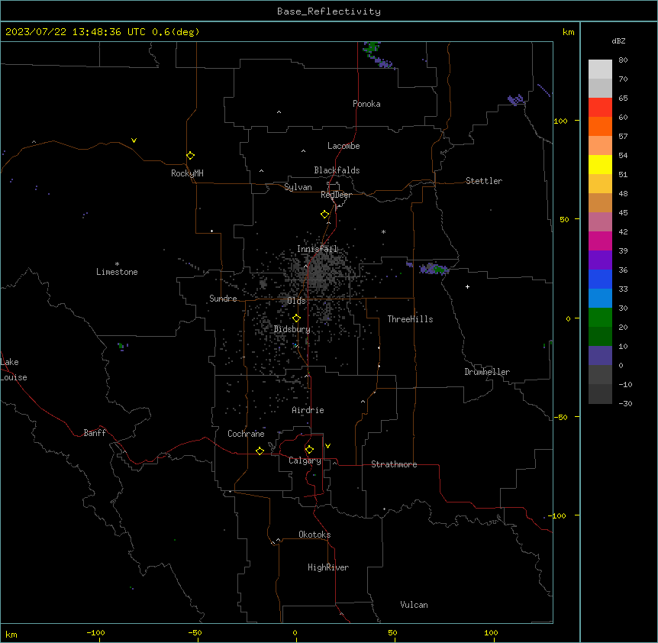The image size is (658, 643).
Task: Select the yellow diamond marker between Olds and Didsbury
Action: click(x=296, y=318)
